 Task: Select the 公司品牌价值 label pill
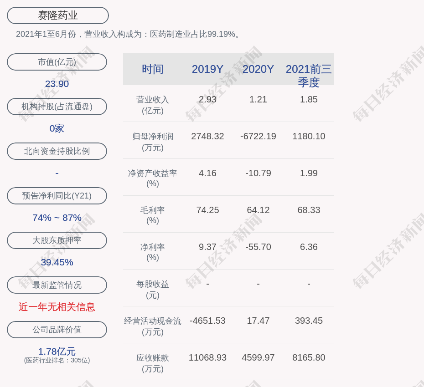point(57,330)
